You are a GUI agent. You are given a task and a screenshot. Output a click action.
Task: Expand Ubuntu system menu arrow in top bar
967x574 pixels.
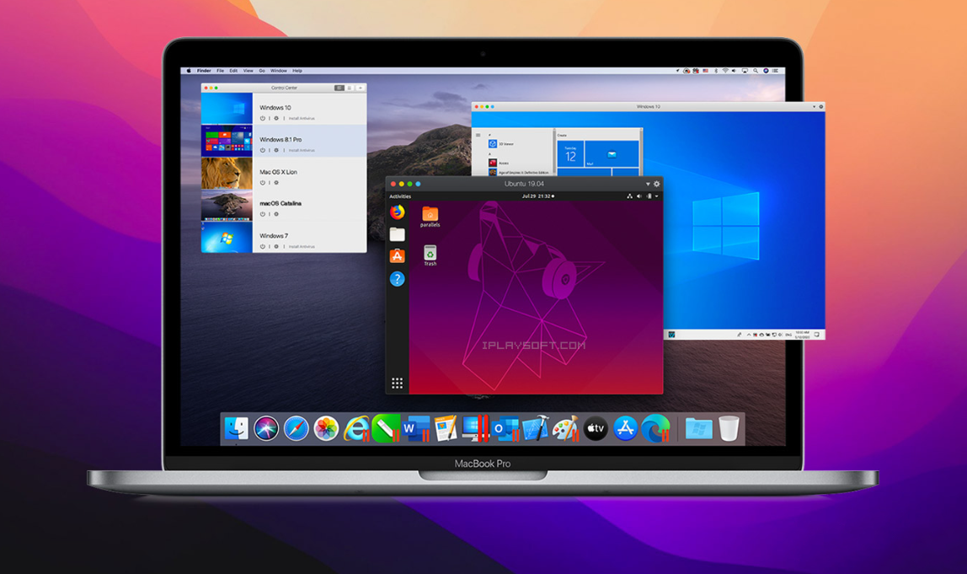[x=657, y=196]
